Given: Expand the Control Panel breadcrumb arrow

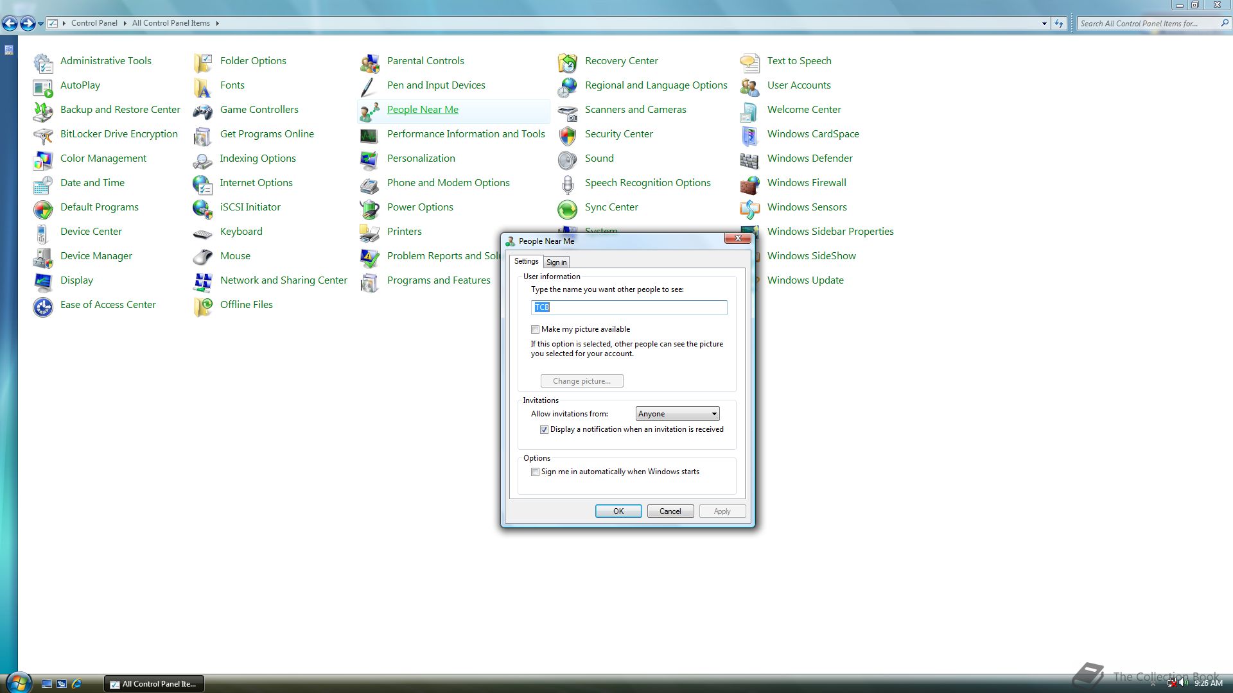Looking at the screenshot, I should [x=125, y=23].
